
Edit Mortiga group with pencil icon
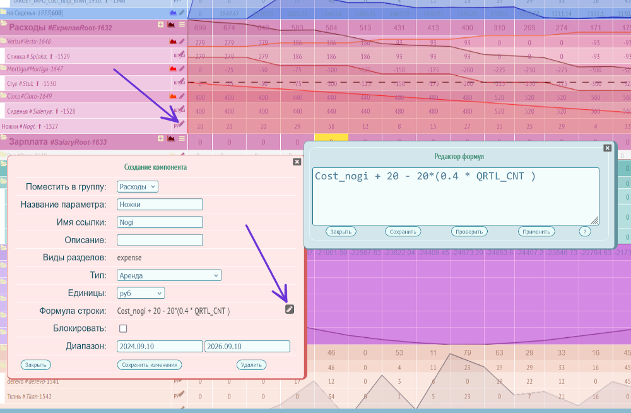click(x=182, y=69)
